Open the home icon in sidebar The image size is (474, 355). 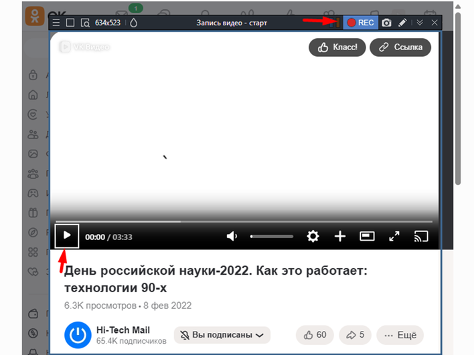point(33,94)
